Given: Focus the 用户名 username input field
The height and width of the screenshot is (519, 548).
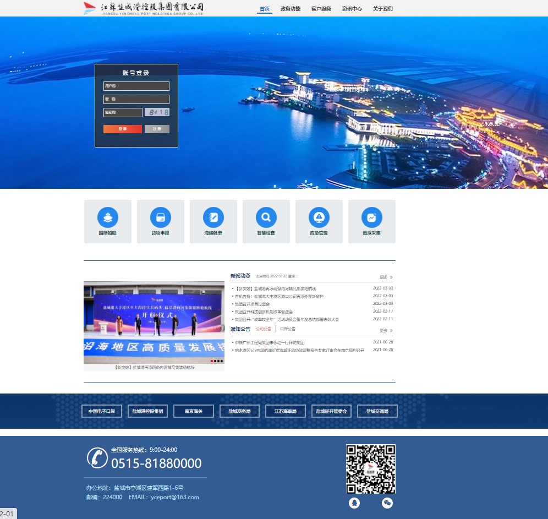Looking at the screenshot, I should [136, 86].
